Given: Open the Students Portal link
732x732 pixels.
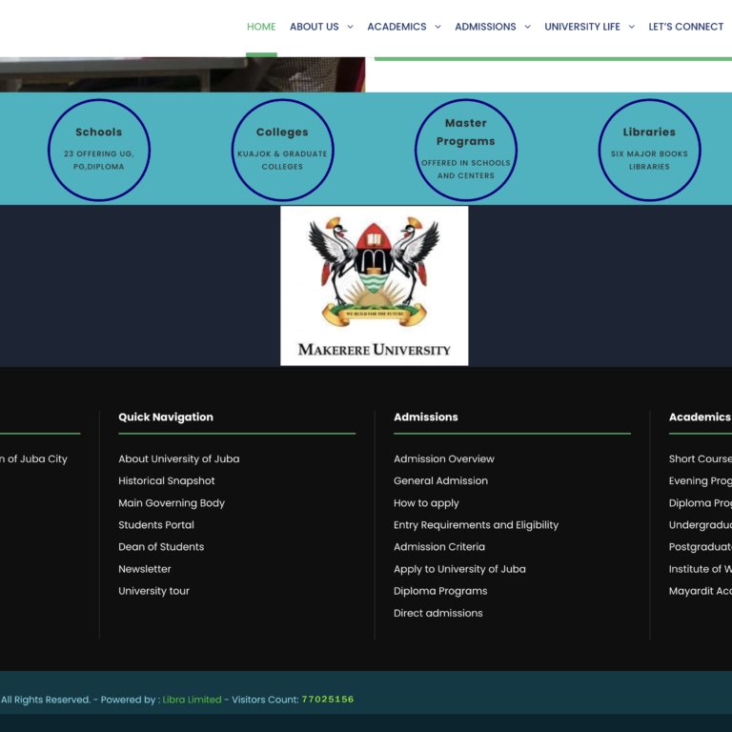Looking at the screenshot, I should (x=156, y=525).
